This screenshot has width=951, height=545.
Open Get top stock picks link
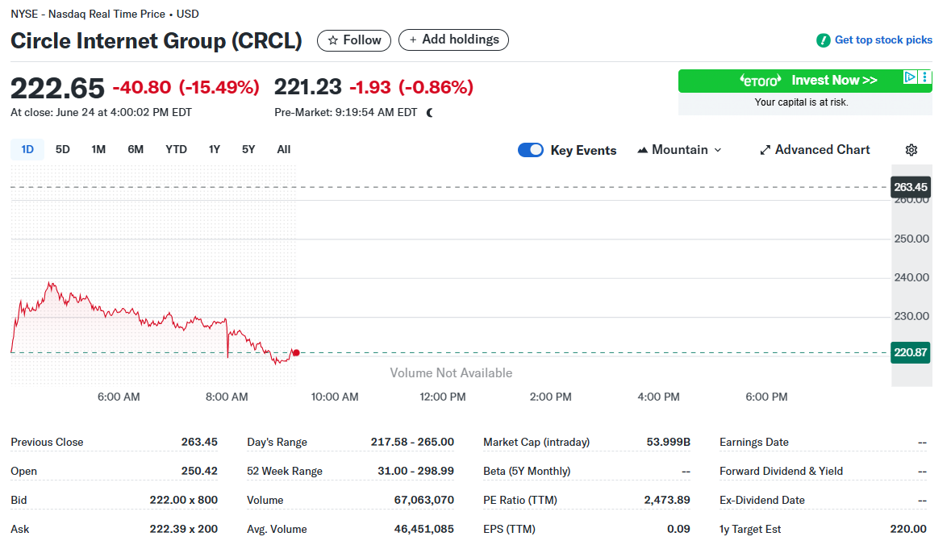coord(883,40)
